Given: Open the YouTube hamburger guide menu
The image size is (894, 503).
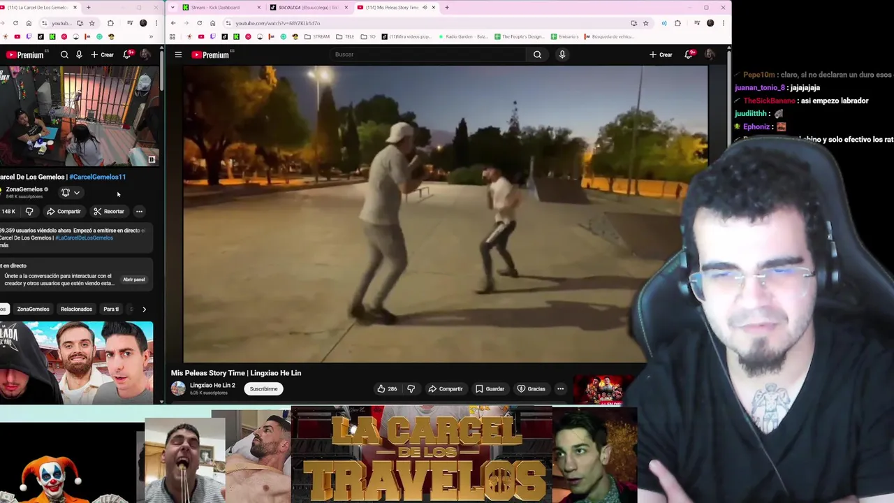Looking at the screenshot, I should (178, 54).
